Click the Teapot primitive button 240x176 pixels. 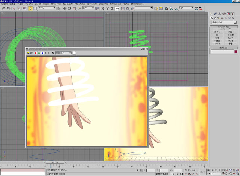[x=217, y=44]
